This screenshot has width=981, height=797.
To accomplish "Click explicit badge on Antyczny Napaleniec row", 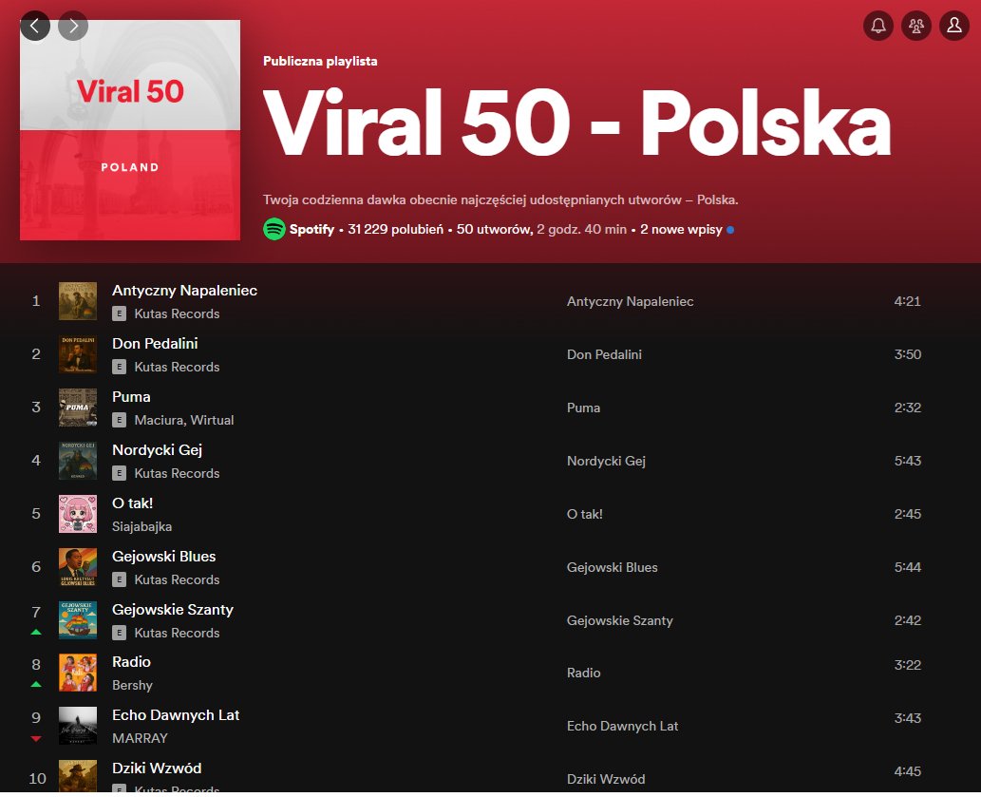I will 119,313.
